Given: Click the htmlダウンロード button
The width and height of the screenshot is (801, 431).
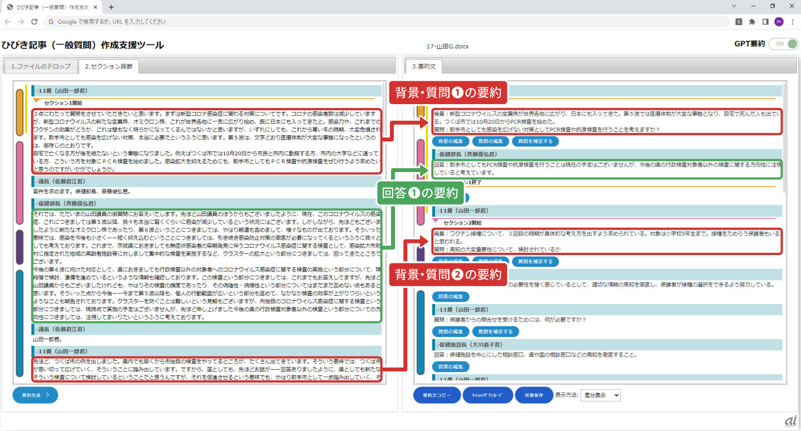Looking at the screenshot, I should click(x=488, y=395).
